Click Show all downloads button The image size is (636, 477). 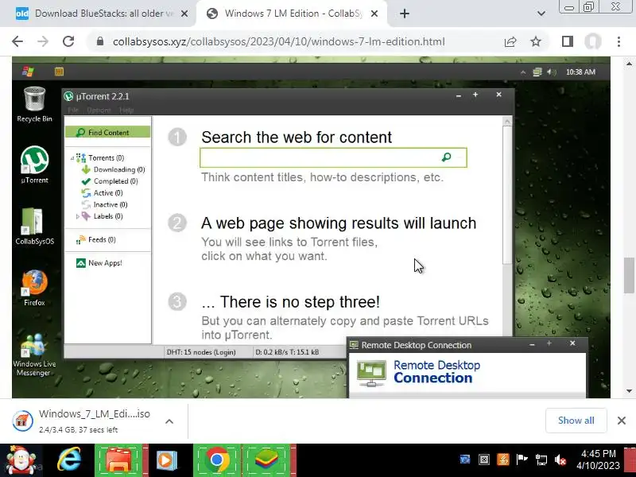[x=576, y=421]
